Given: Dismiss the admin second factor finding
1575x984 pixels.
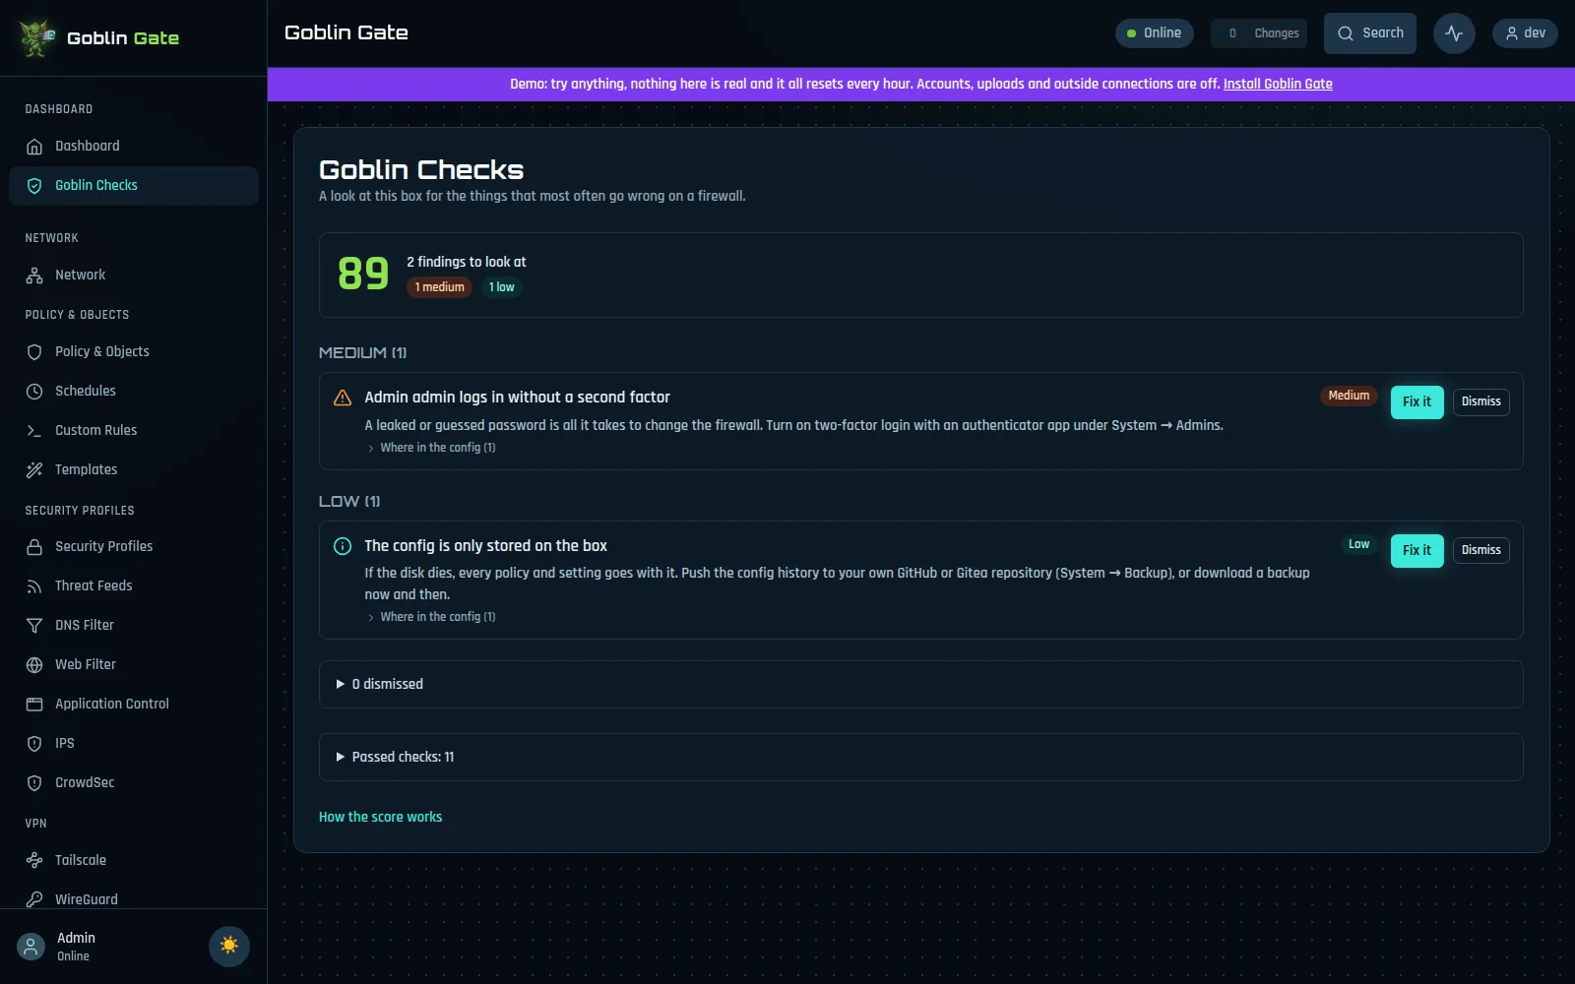Looking at the screenshot, I should click(x=1480, y=402).
